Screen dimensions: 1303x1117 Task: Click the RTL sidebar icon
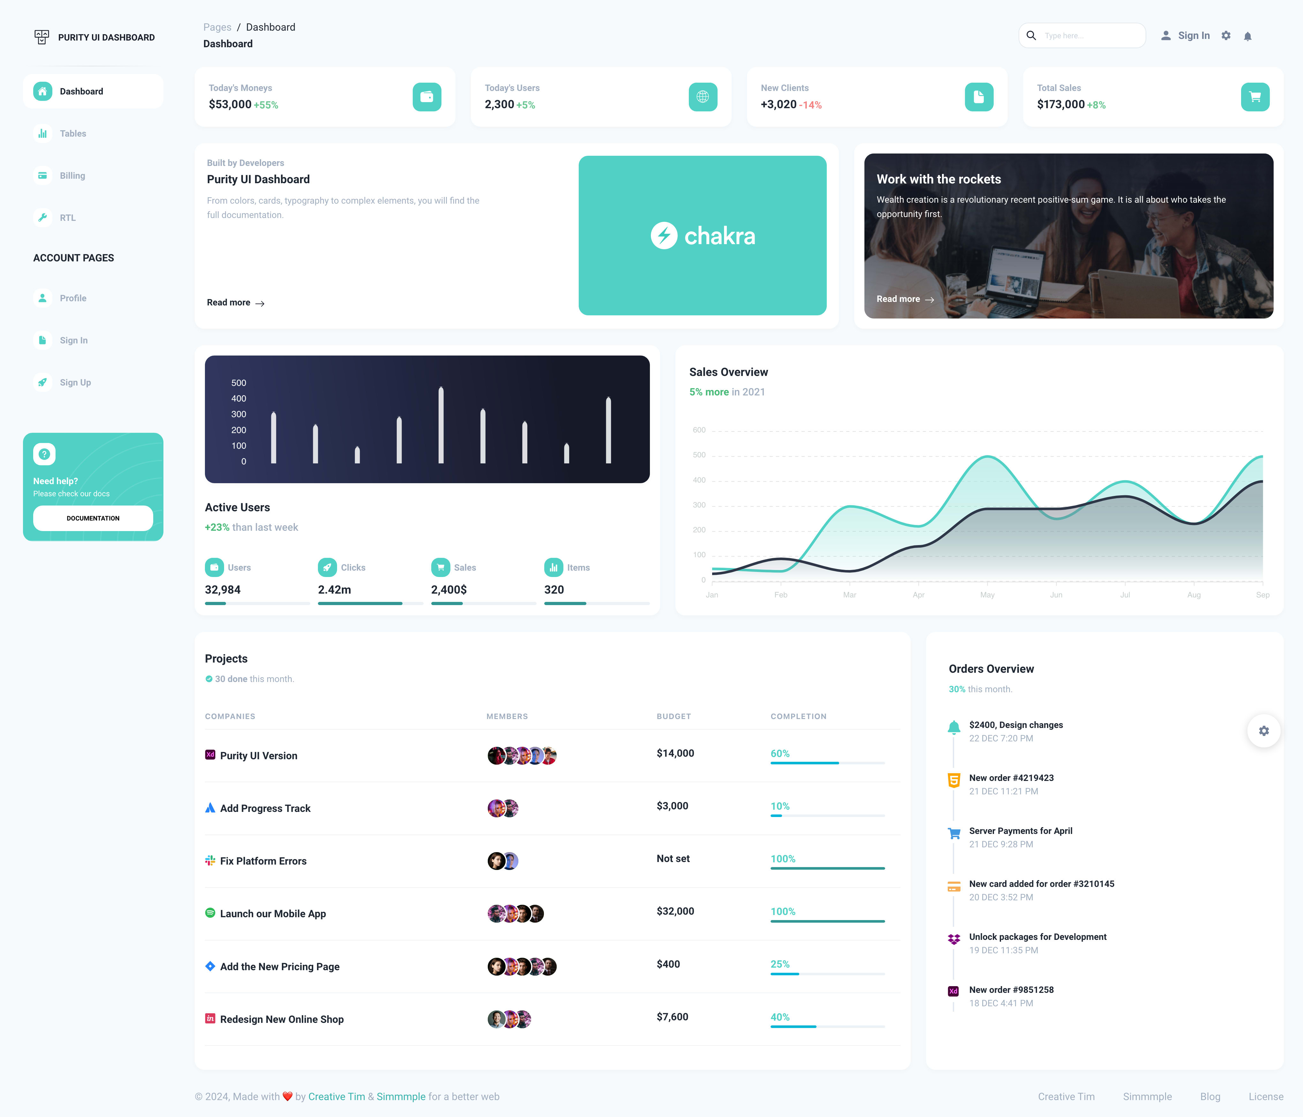(42, 217)
